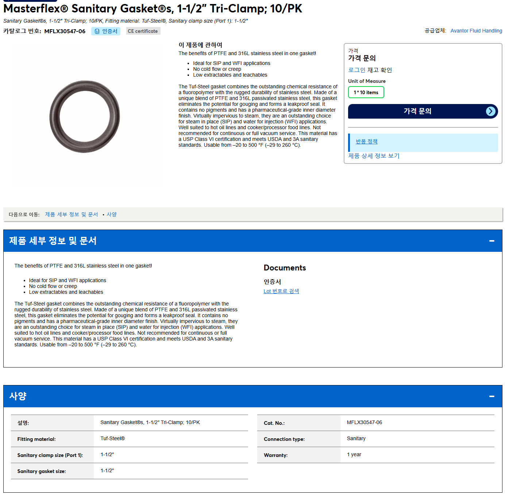Click the 로그인 link to check stock
Viewport: 505px width, 500px height.
[x=356, y=70]
